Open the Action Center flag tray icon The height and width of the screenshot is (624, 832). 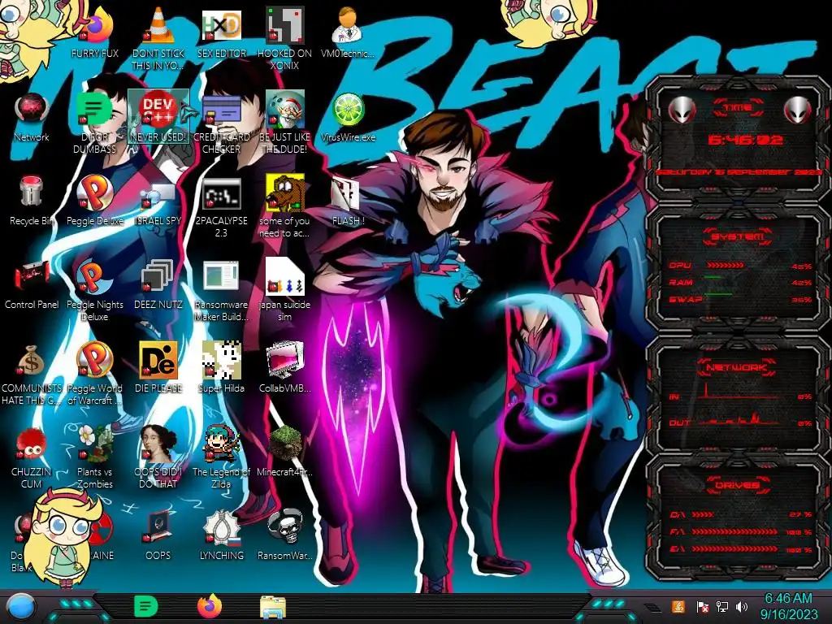703,606
